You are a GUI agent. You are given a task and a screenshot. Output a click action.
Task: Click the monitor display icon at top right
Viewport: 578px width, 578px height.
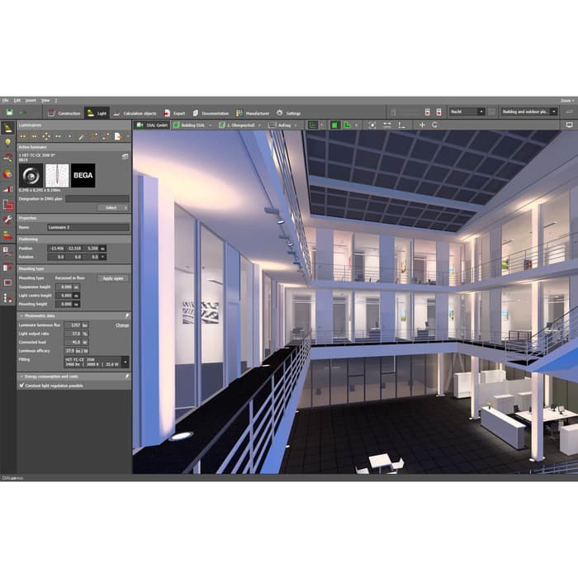pos(569,125)
